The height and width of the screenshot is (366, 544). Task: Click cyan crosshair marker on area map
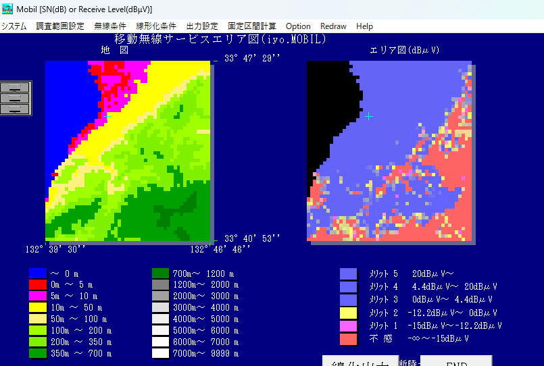[x=368, y=116]
